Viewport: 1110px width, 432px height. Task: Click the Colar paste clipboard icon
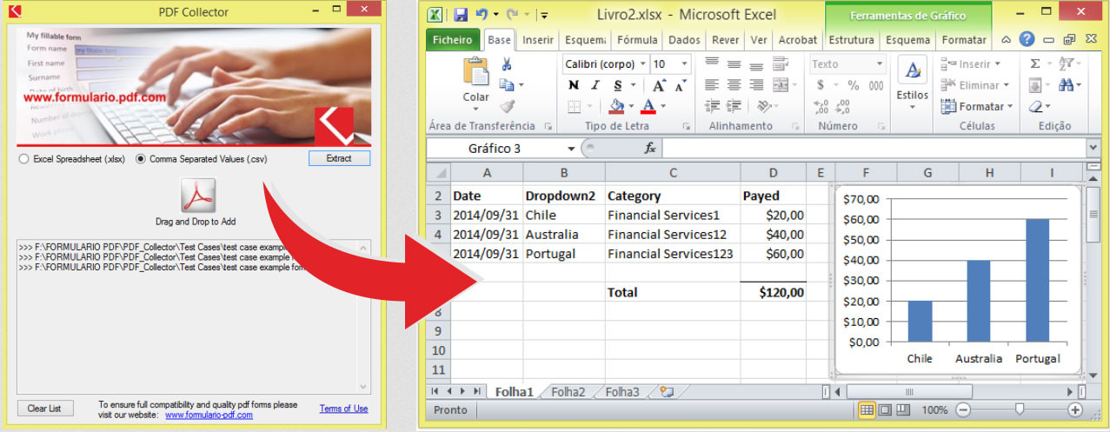coord(475,71)
